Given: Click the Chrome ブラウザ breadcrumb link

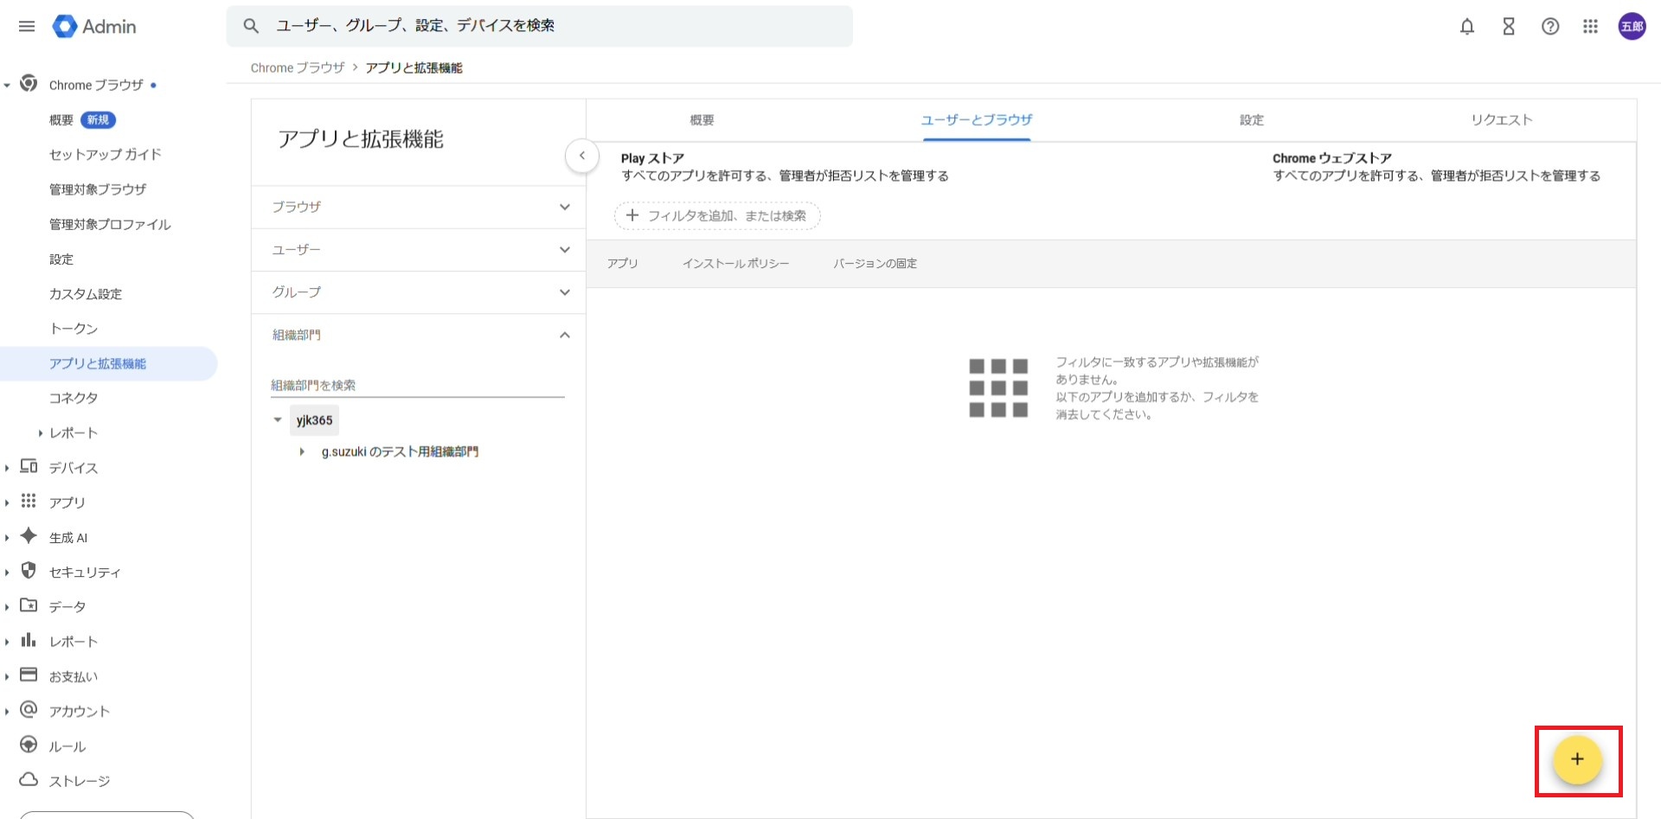Looking at the screenshot, I should click(297, 68).
